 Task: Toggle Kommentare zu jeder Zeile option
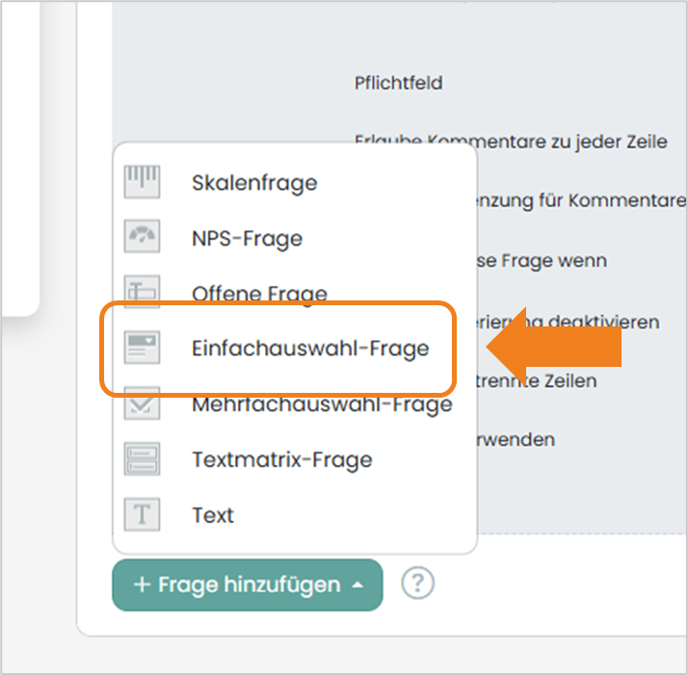tap(511, 142)
